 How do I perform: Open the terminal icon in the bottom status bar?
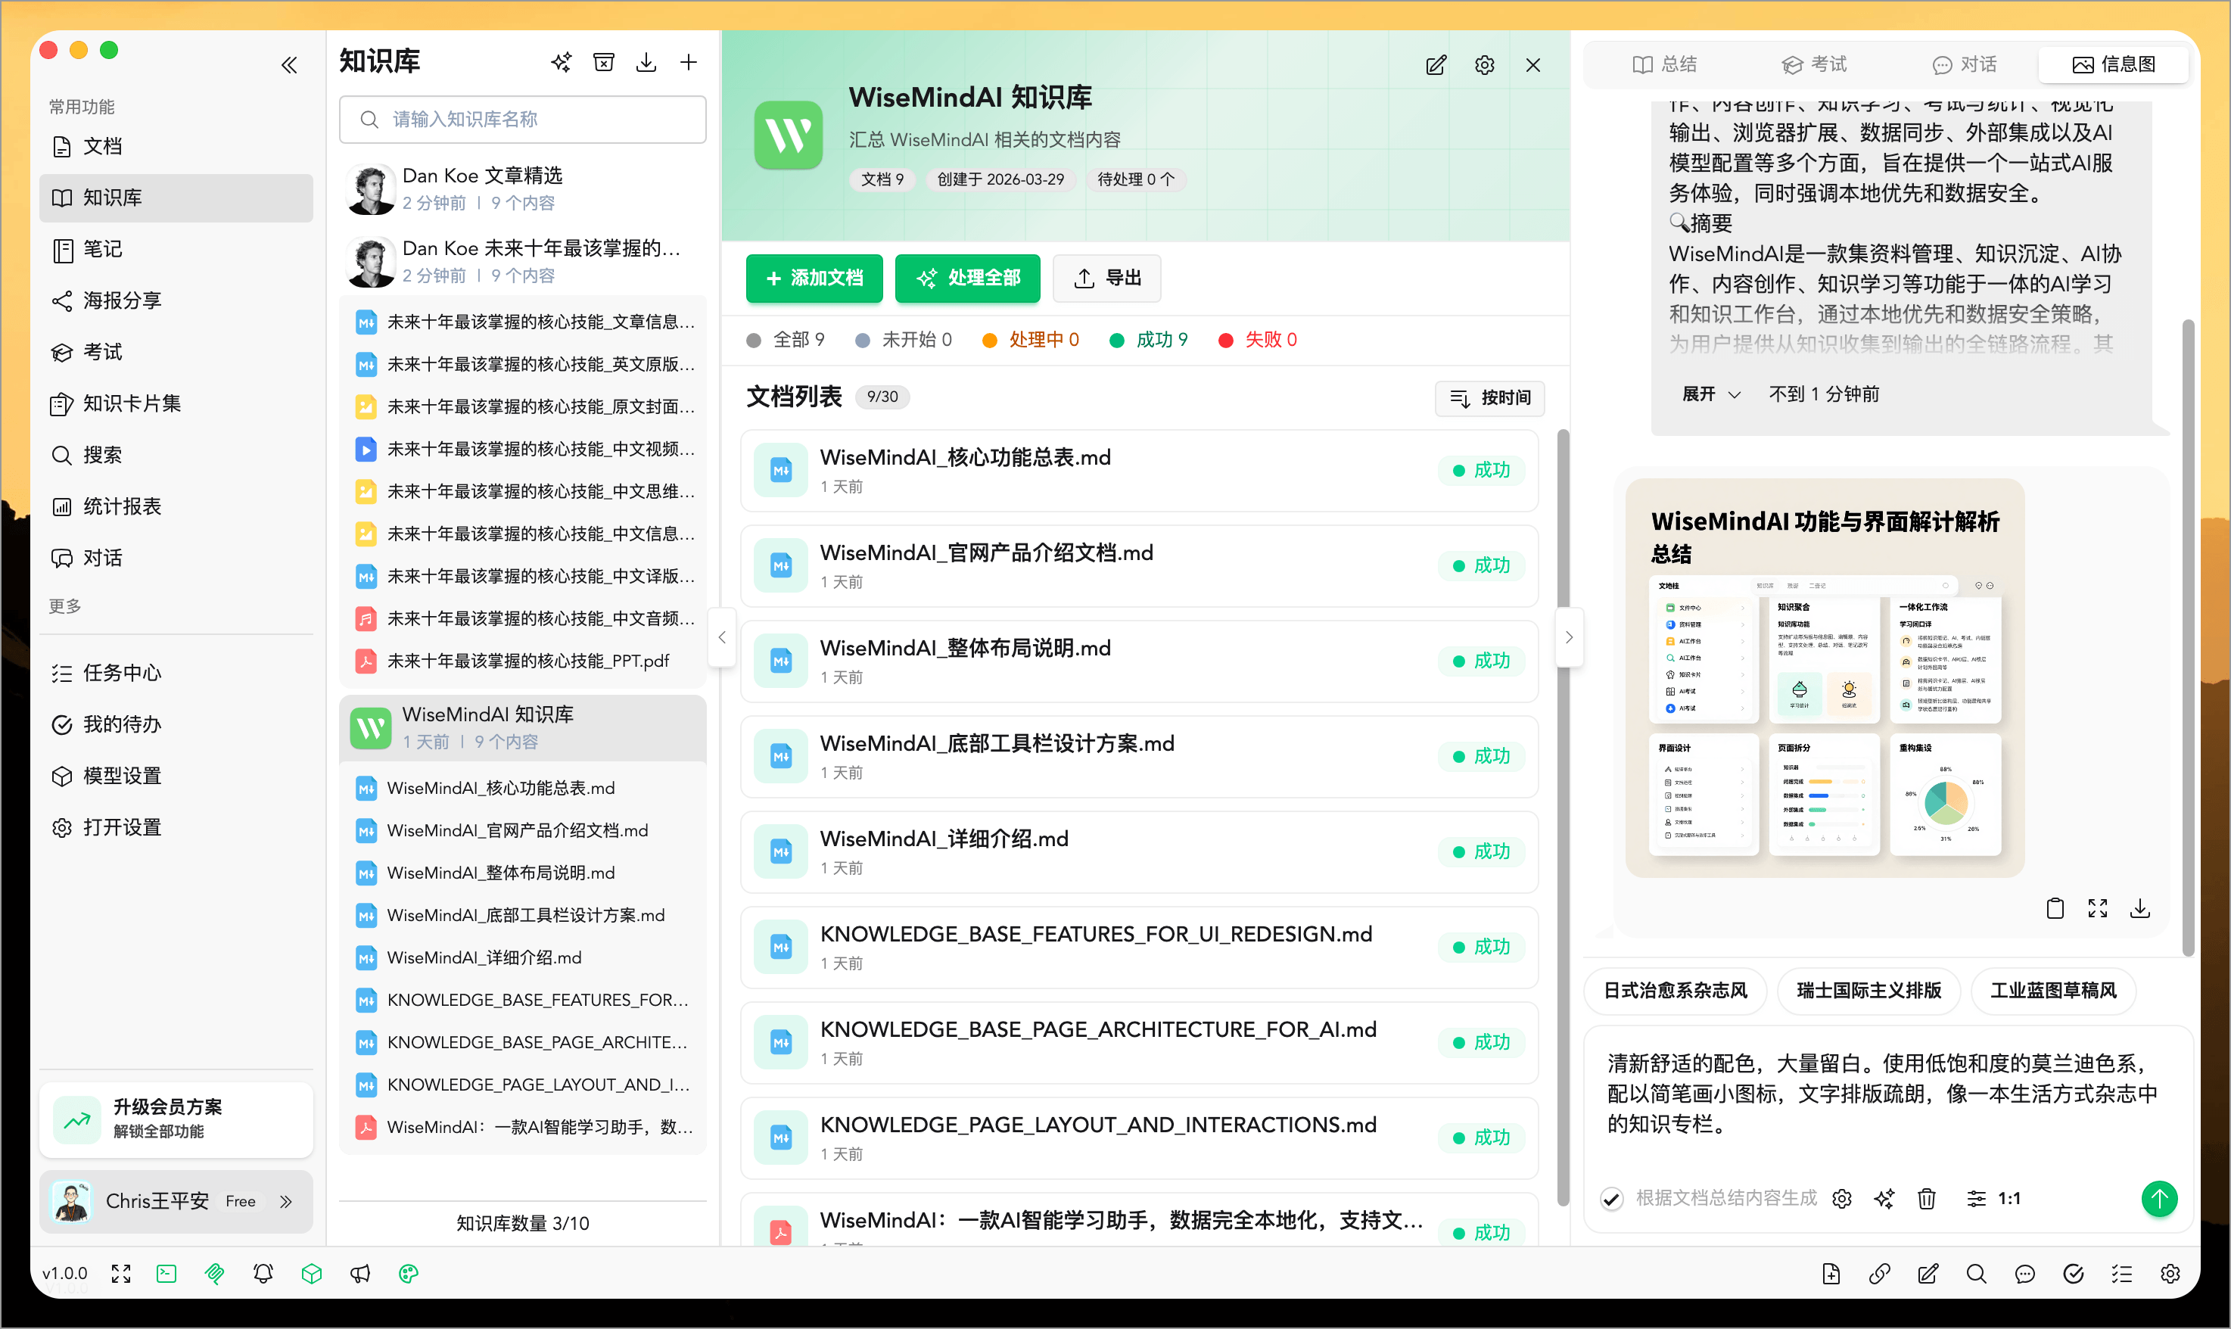(166, 1272)
